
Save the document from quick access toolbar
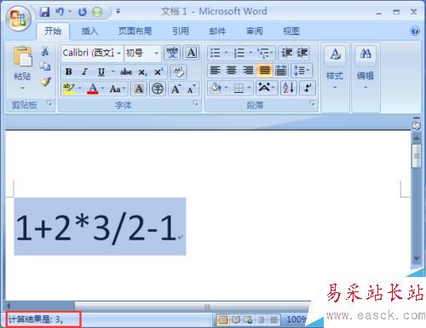(44, 12)
